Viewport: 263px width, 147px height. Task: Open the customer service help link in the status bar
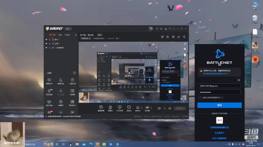(64, 117)
